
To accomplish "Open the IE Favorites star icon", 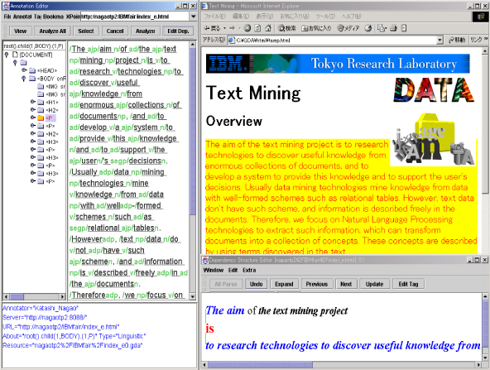I will tap(305, 28).
